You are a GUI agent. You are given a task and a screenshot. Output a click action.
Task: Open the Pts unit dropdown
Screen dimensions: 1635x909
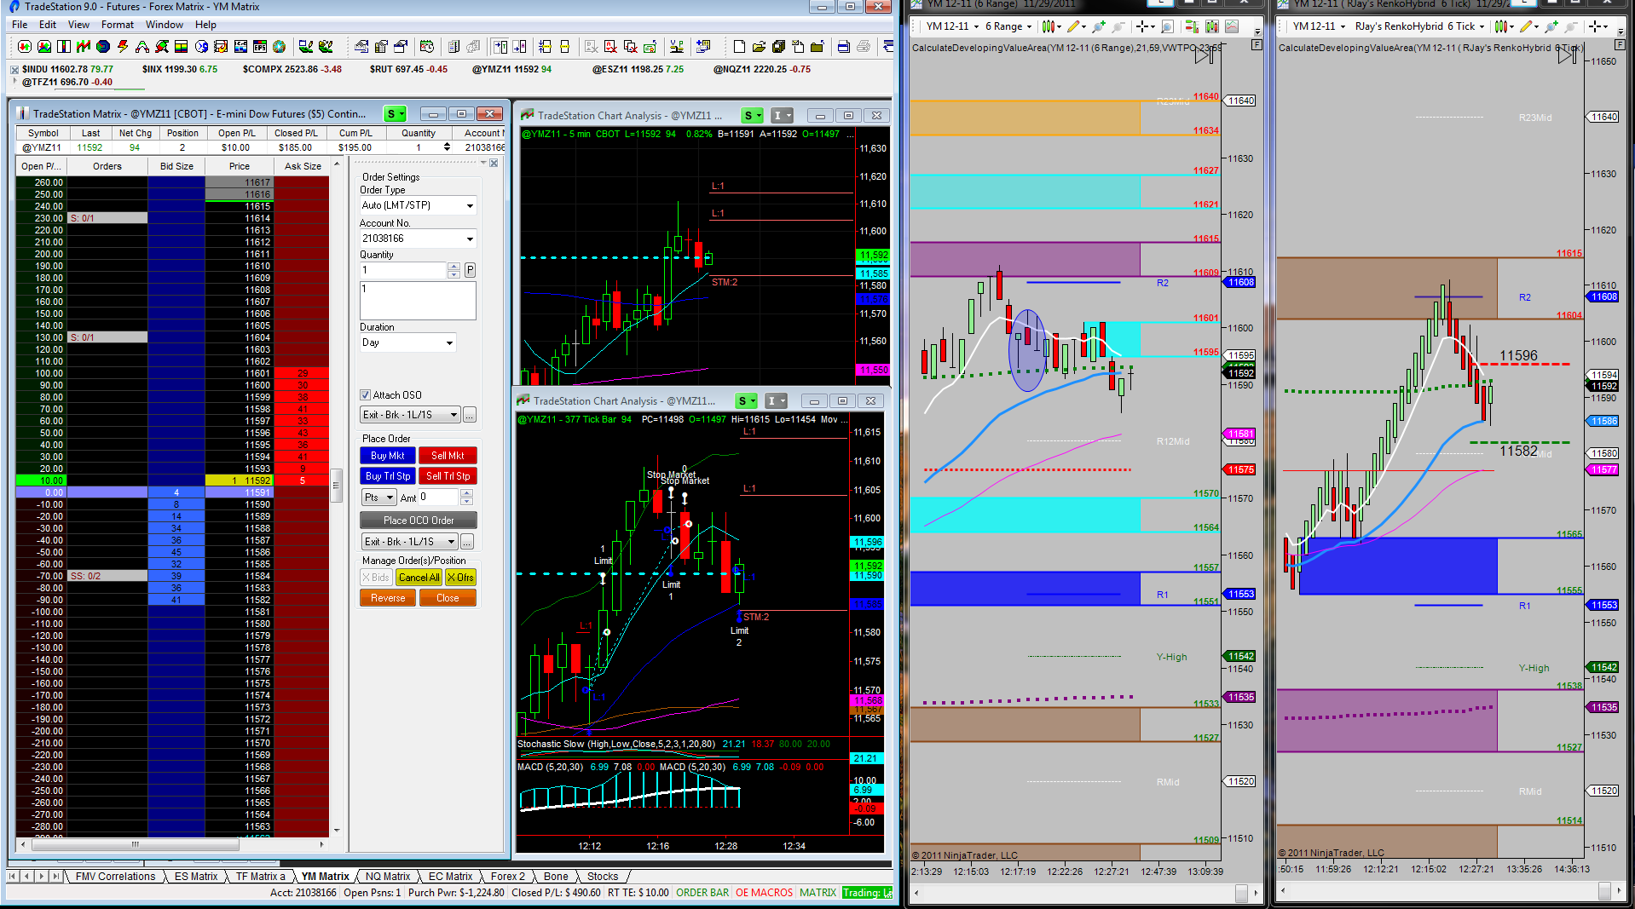click(379, 498)
